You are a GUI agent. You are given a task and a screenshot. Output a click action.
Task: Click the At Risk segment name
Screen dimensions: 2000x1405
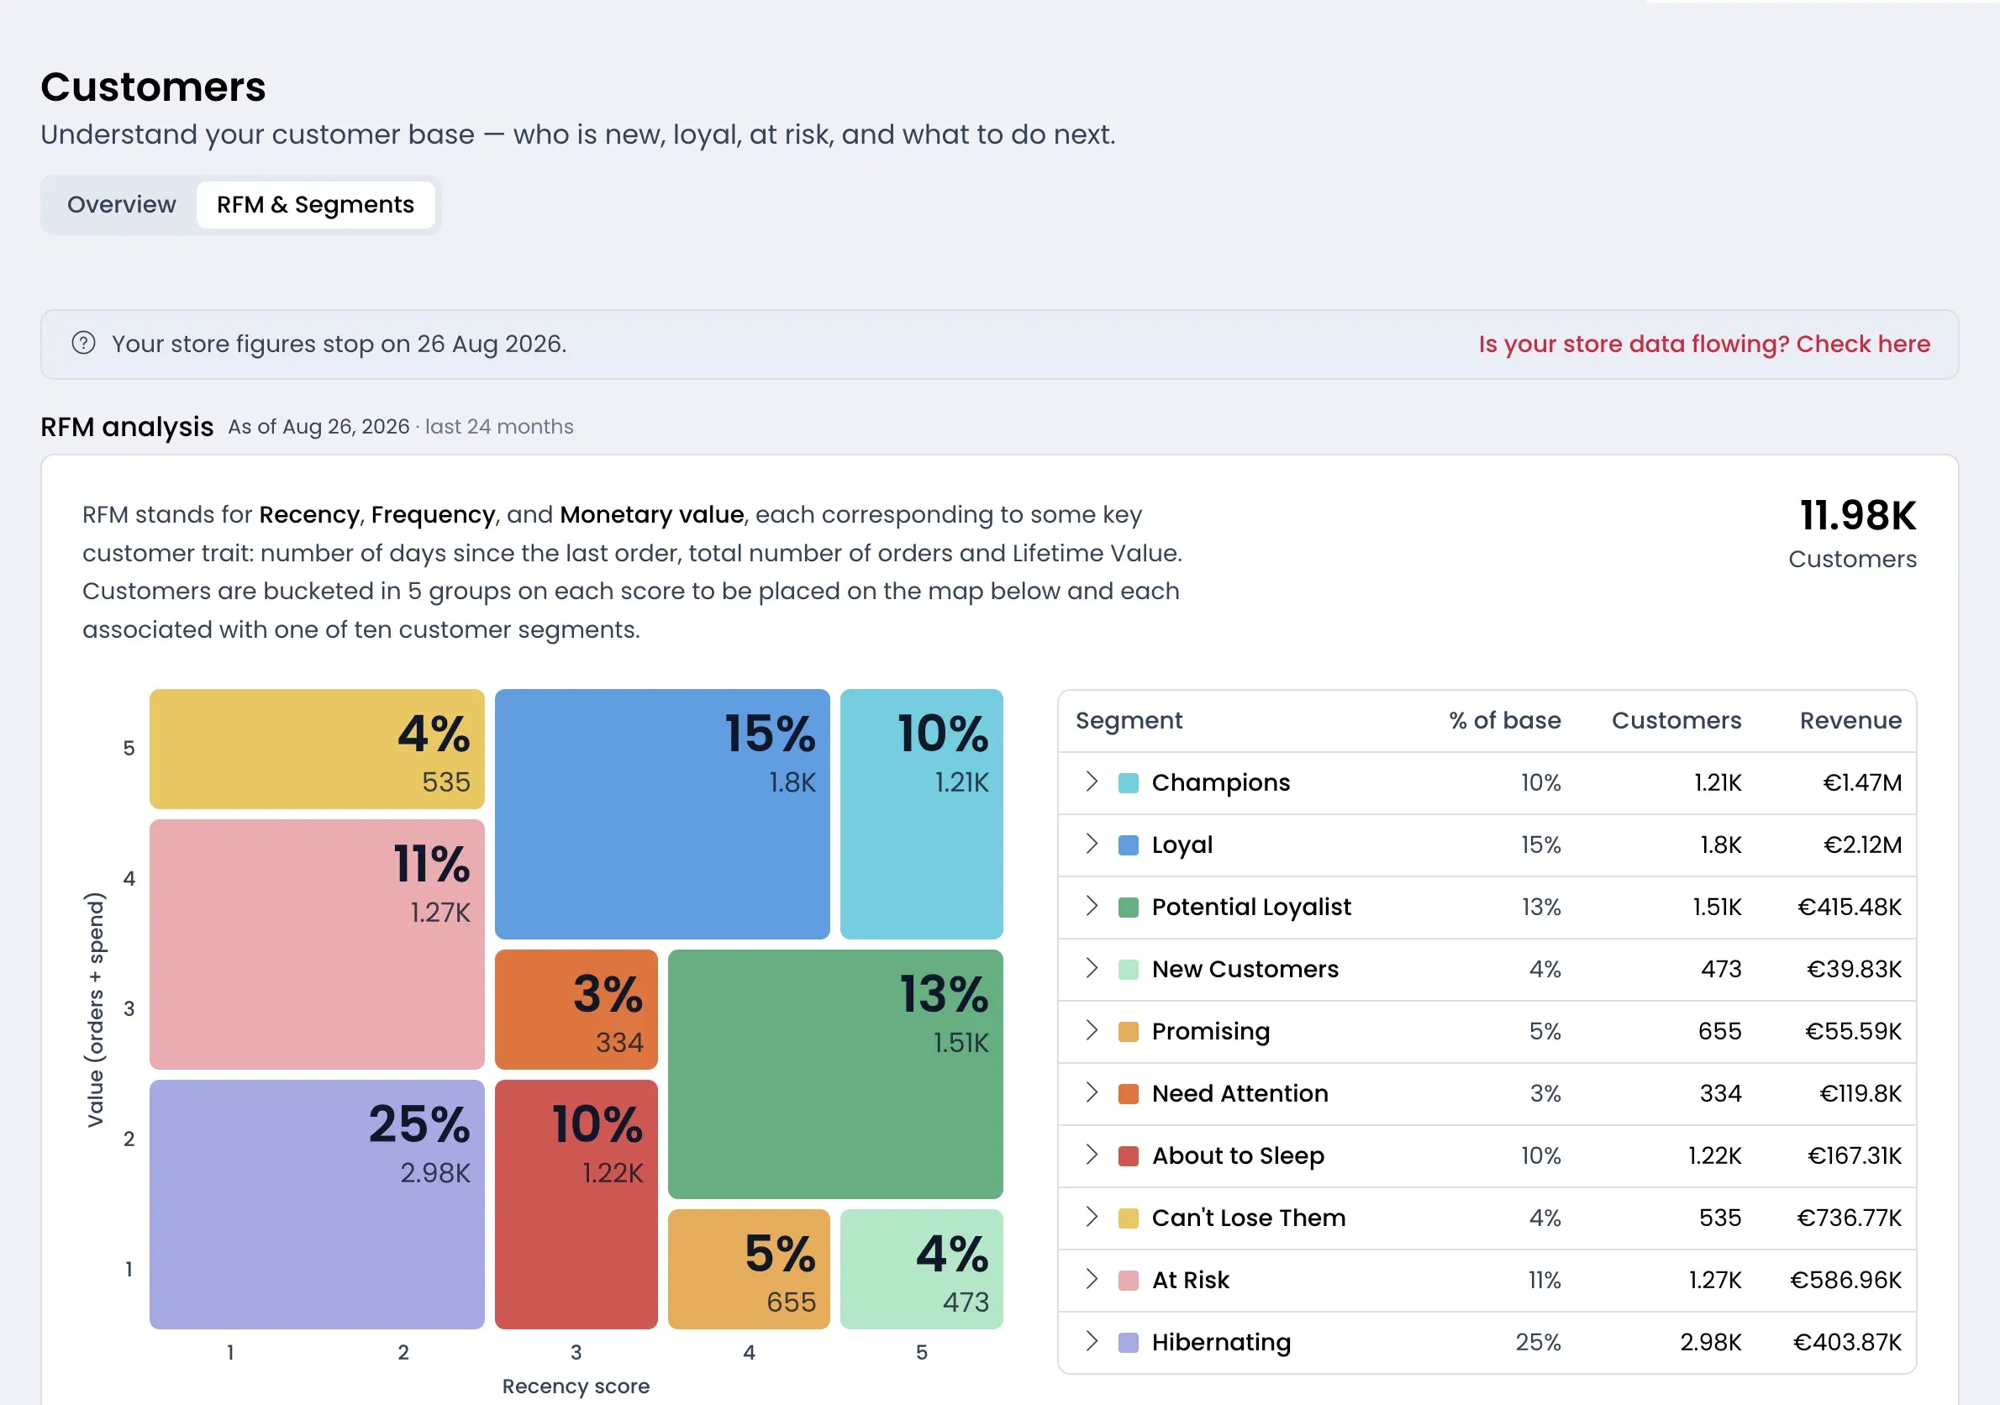pos(1190,1281)
